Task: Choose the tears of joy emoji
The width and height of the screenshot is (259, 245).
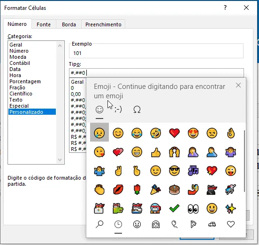Action: point(137,133)
